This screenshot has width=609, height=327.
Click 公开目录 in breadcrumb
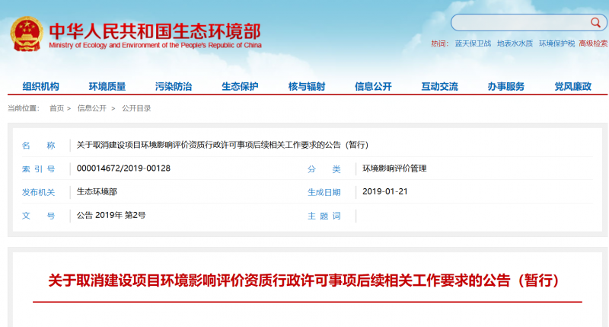click(136, 108)
